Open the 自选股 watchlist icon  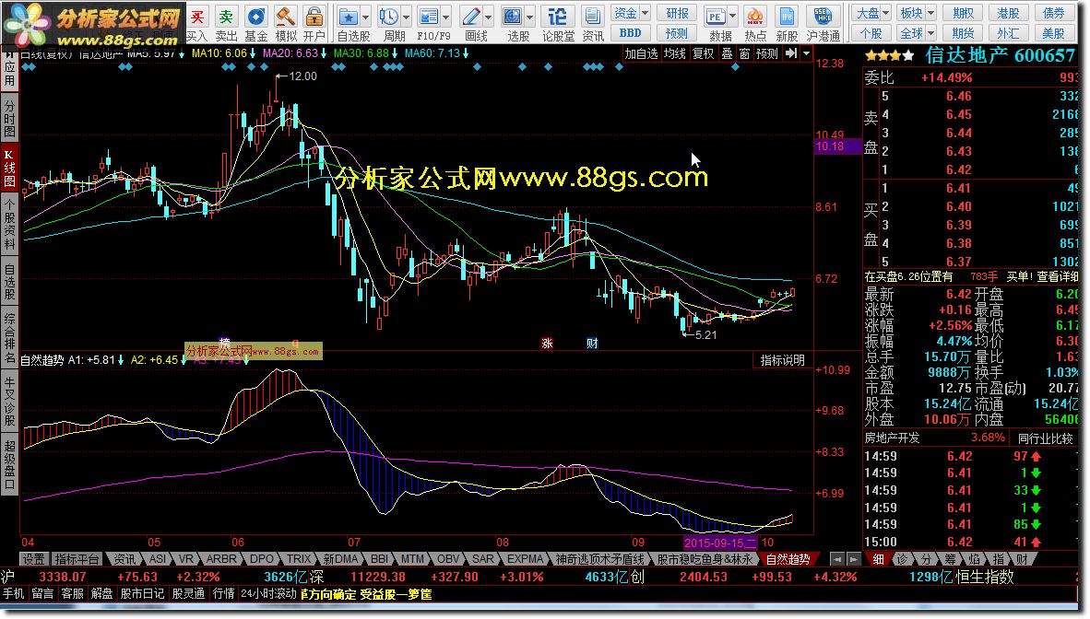349,17
